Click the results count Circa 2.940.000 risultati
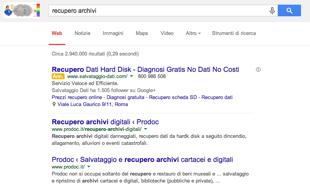The height and width of the screenshot is (193, 310). pyautogui.click(x=95, y=54)
